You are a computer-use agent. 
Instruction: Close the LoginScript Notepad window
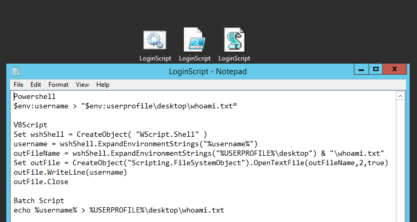pyautogui.click(x=395, y=69)
